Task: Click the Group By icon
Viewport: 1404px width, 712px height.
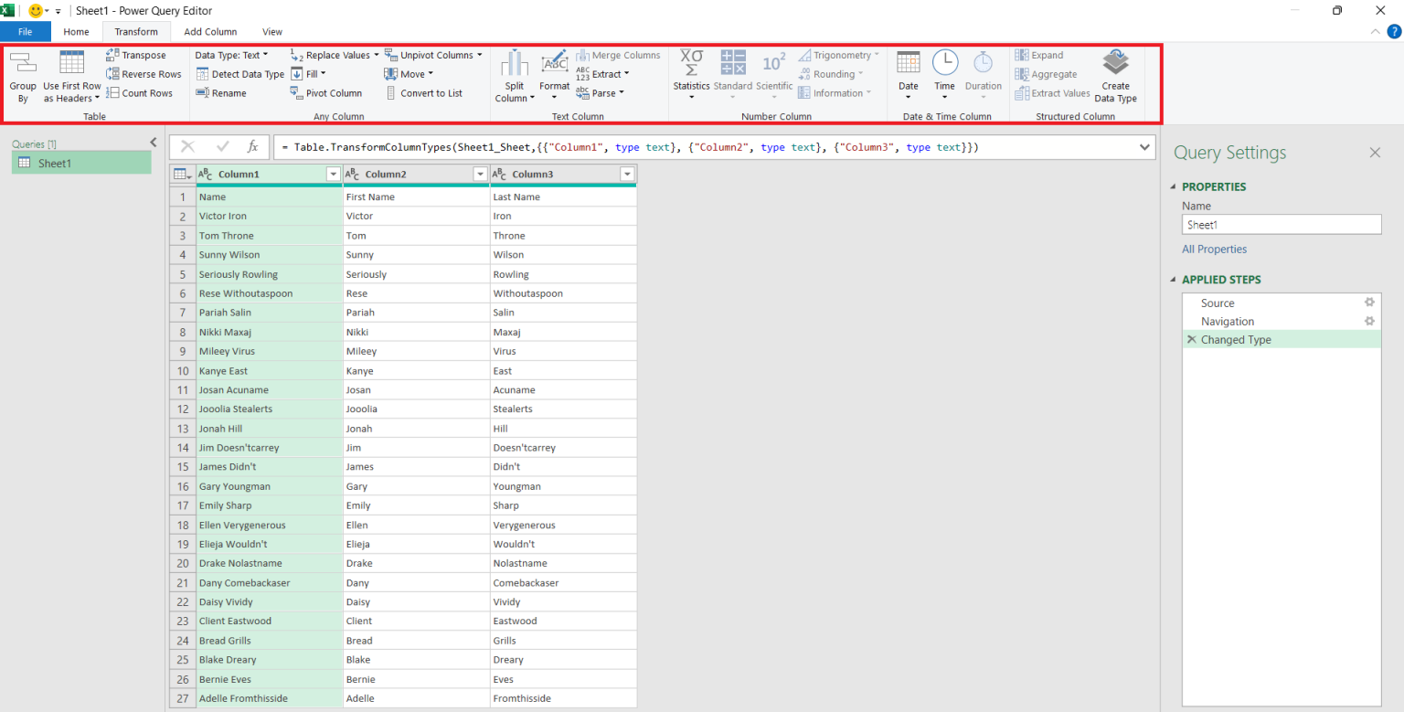Action: [x=23, y=64]
